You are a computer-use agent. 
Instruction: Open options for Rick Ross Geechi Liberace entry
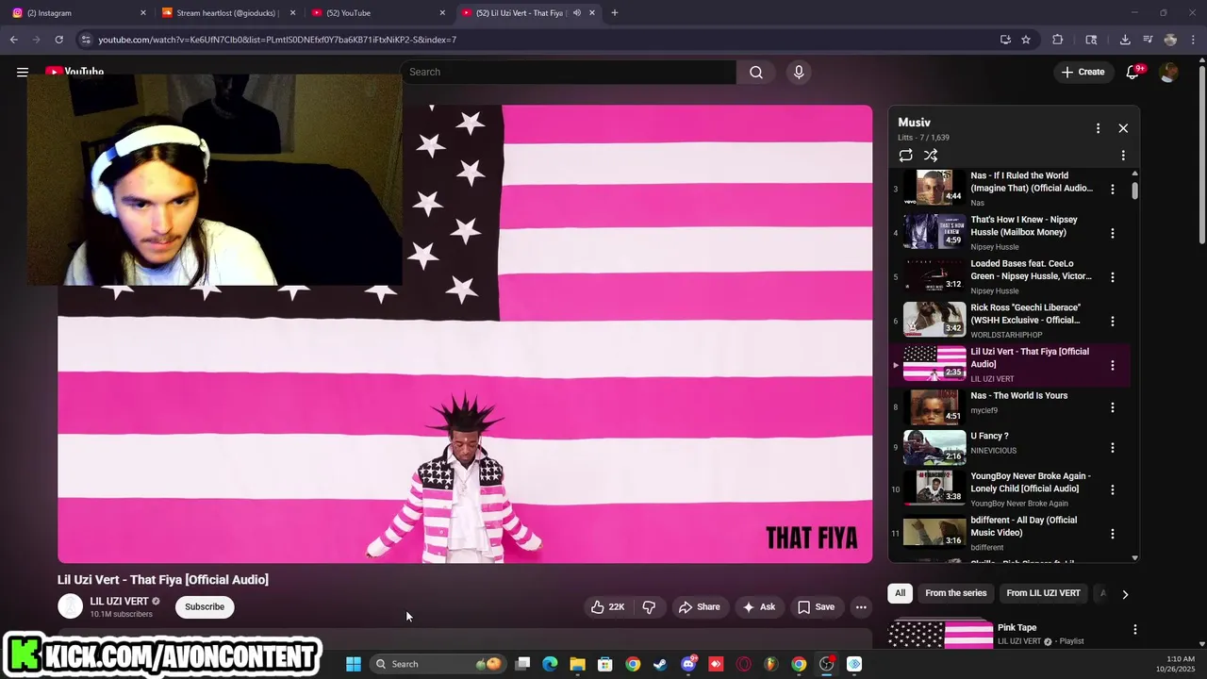click(x=1113, y=321)
